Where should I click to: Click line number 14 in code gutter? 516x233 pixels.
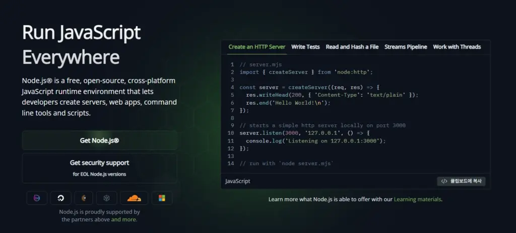pyautogui.click(x=231, y=164)
